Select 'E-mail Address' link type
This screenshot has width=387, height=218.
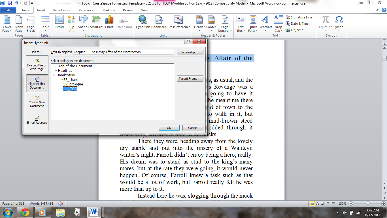pos(37,120)
